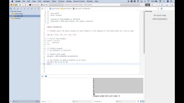Go forward in editor history

[x=47, y=9]
